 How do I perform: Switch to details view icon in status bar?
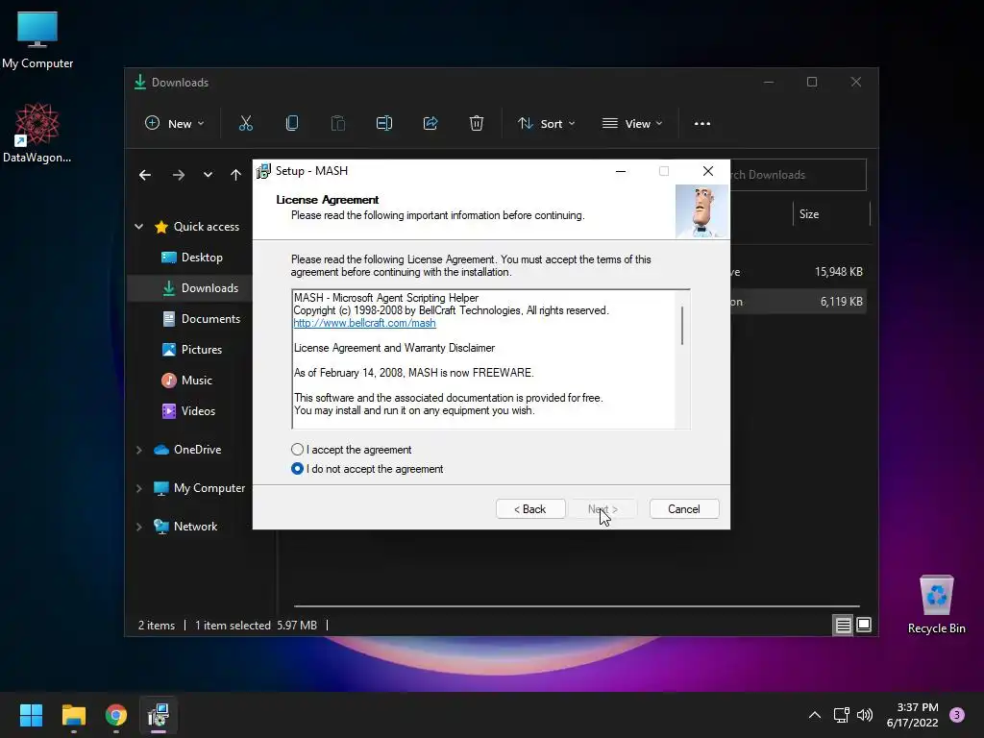[x=843, y=625]
